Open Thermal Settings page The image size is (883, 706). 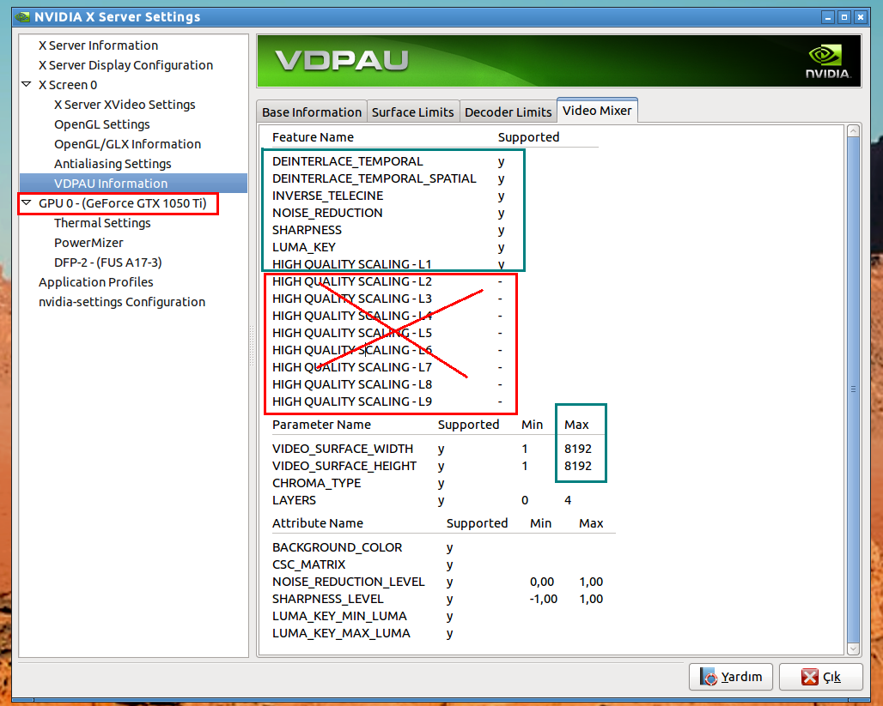102,223
